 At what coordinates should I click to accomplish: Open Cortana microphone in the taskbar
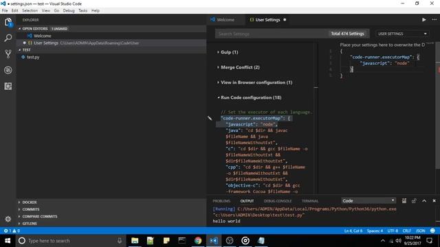(x=120, y=241)
